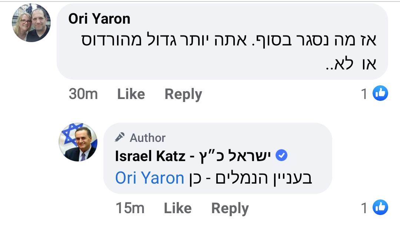The height and width of the screenshot is (232, 400).
Task: Click the thumbs-up reaction icon on the author's reply
Action: 380,208
